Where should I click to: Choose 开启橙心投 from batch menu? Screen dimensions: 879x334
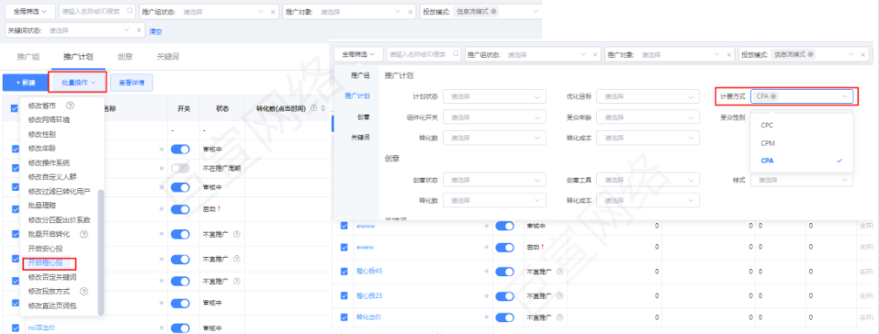pyautogui.click(x=45, y=263)
